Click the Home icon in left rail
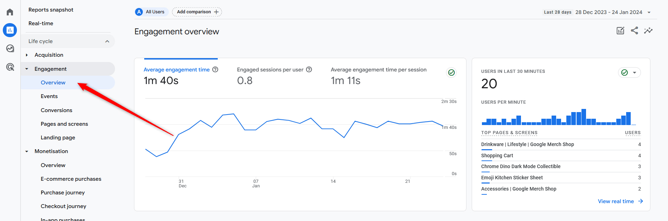Viewport: 668px width, 221px height. pos(10,12)
